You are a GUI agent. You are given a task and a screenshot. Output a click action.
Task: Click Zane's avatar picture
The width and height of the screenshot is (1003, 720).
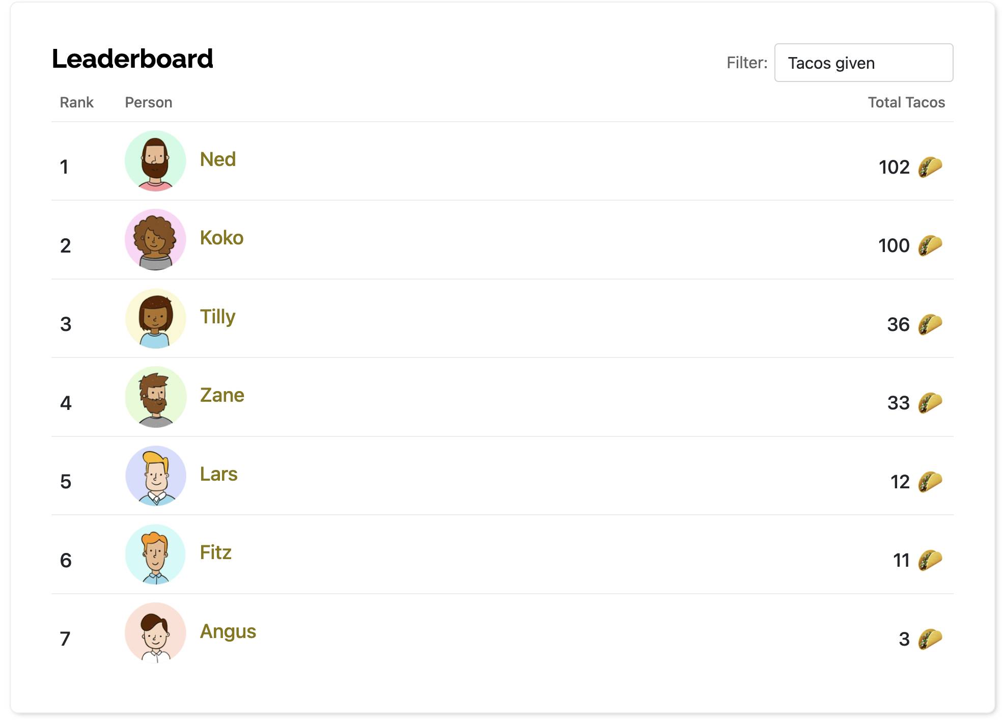pyautogui.click(x=155, y=396)
